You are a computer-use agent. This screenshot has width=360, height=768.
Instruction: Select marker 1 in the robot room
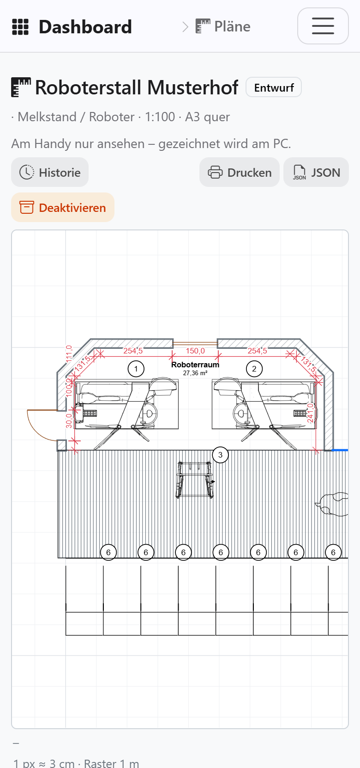pyautogui.click(x=136, y=369)
